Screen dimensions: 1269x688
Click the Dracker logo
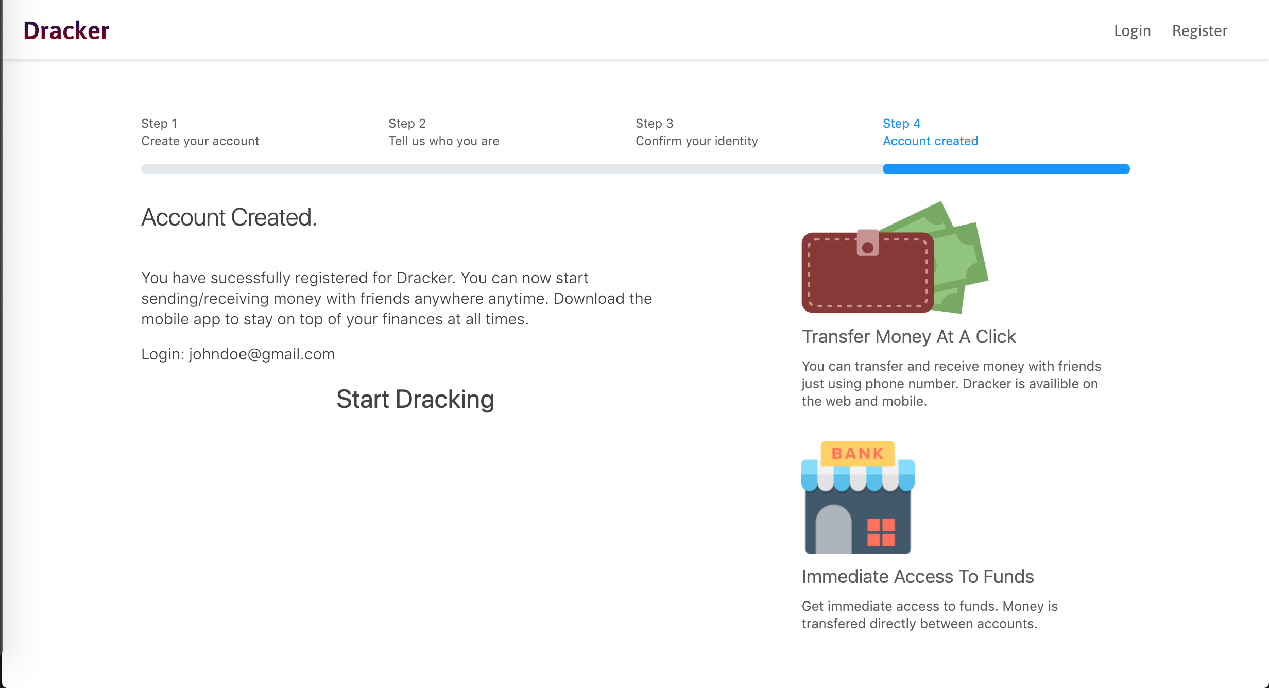point(66,31)
